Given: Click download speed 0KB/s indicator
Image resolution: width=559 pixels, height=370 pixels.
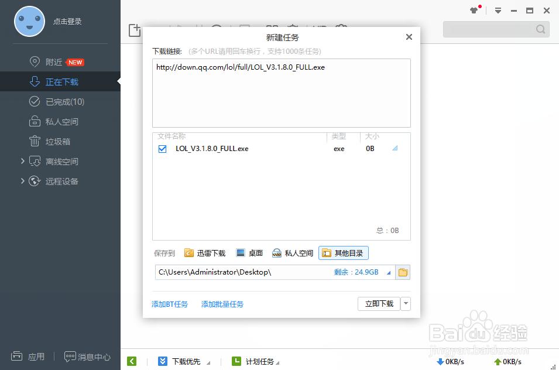Looking at the screenshot, I should click(450, 362).
